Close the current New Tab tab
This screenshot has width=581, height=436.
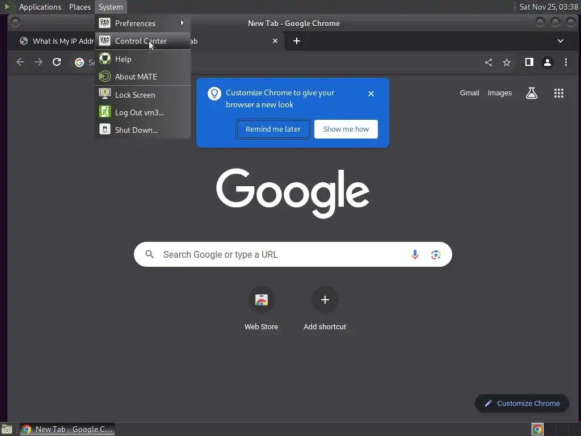[275, 41]
